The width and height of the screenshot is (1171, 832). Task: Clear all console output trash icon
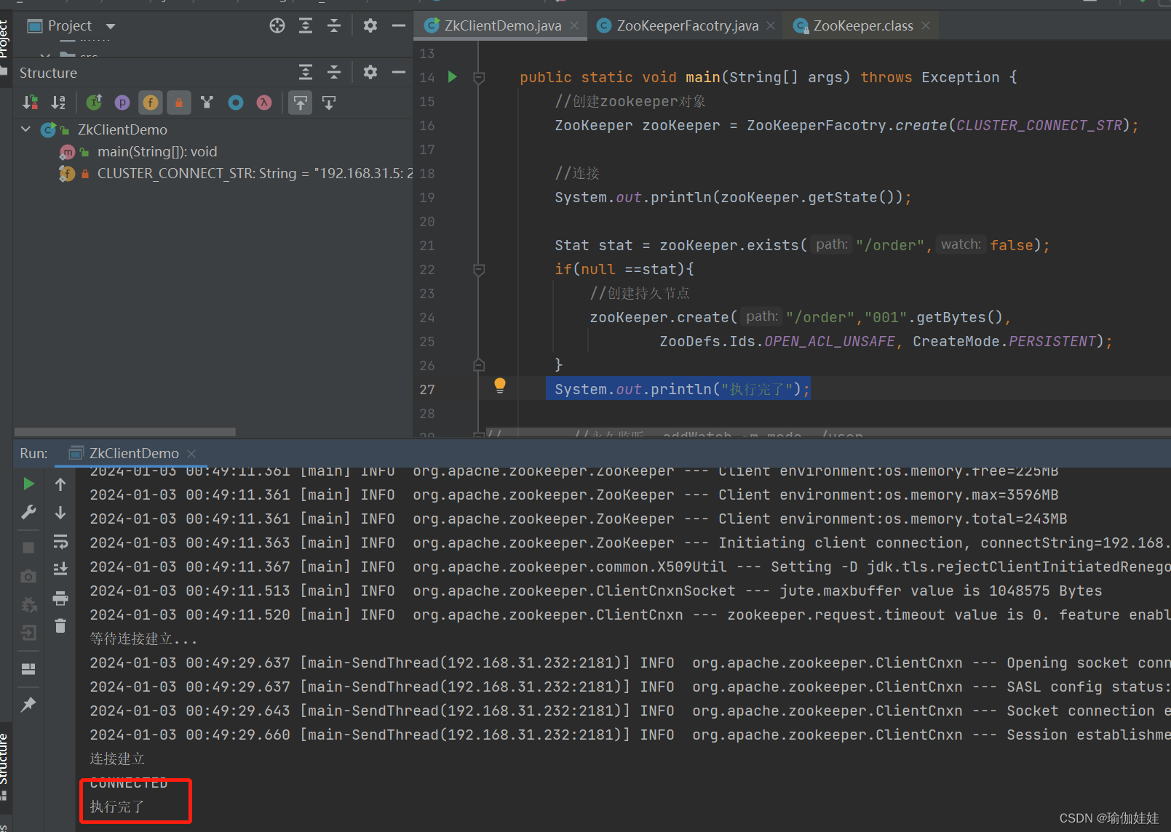pos(60,625)
